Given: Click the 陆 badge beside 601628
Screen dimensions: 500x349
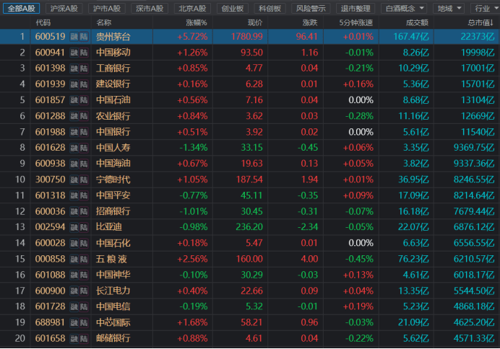Looking at the screenshot, I should (x=84, y=148).
